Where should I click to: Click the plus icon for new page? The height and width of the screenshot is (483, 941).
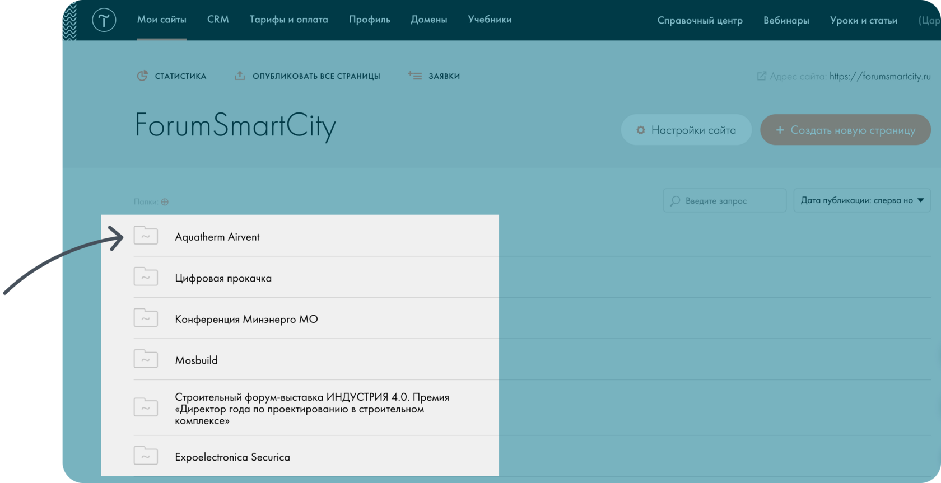tap(780, 130)
